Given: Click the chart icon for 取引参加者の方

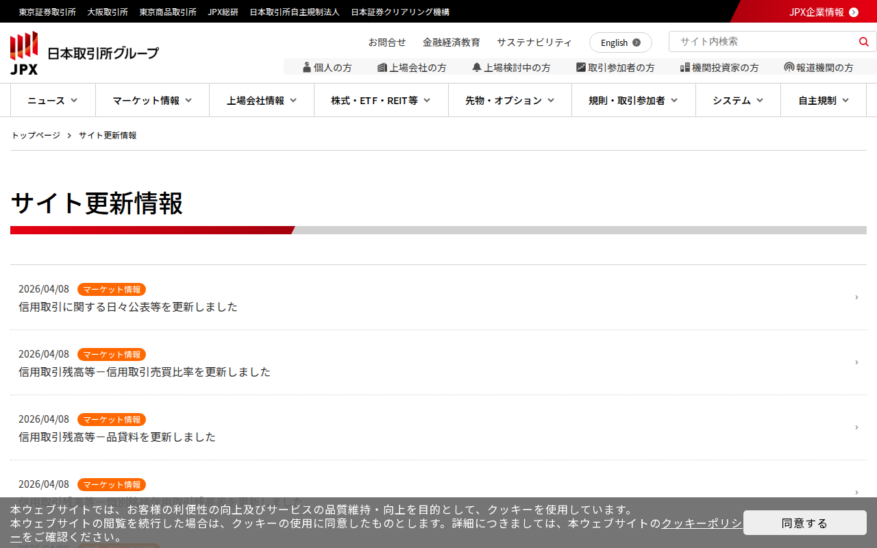Looking at the screenshot, I should point(581,67).
